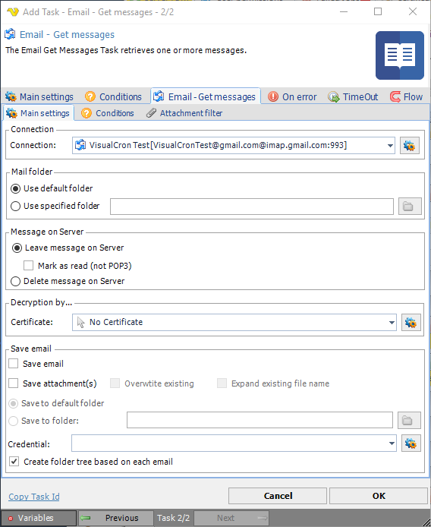Confirm with the OK button

tap(379, 496)
